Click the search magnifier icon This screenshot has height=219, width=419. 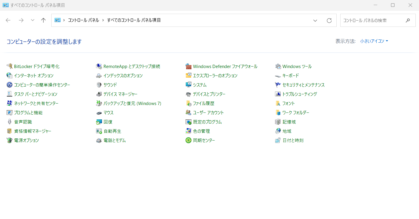coord(408,20)
